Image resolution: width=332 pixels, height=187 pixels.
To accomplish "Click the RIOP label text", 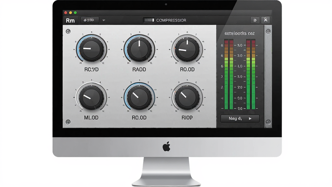I will (187, 118).
